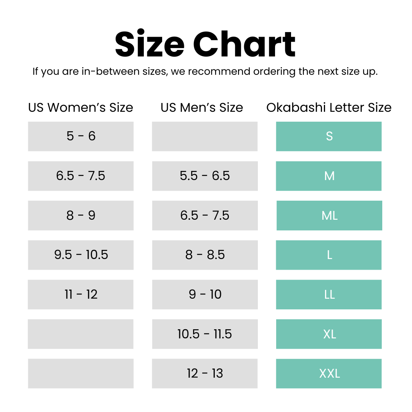Click the women's 5 - 6 size cell
This screenshot has height=412, width=412.
point(81,136)
